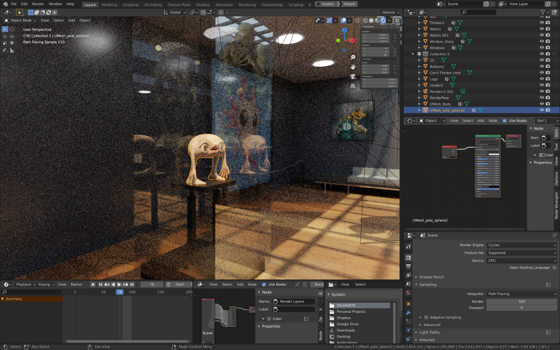Click the Blender logo icon
560x350 pixels.
(5, 4)
